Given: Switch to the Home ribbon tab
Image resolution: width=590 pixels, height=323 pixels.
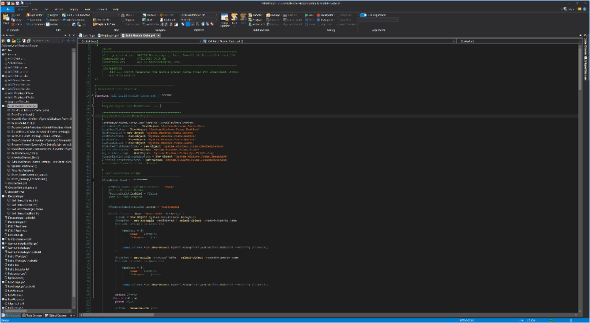Looking at the screenshot, I should tap(21, 9).
